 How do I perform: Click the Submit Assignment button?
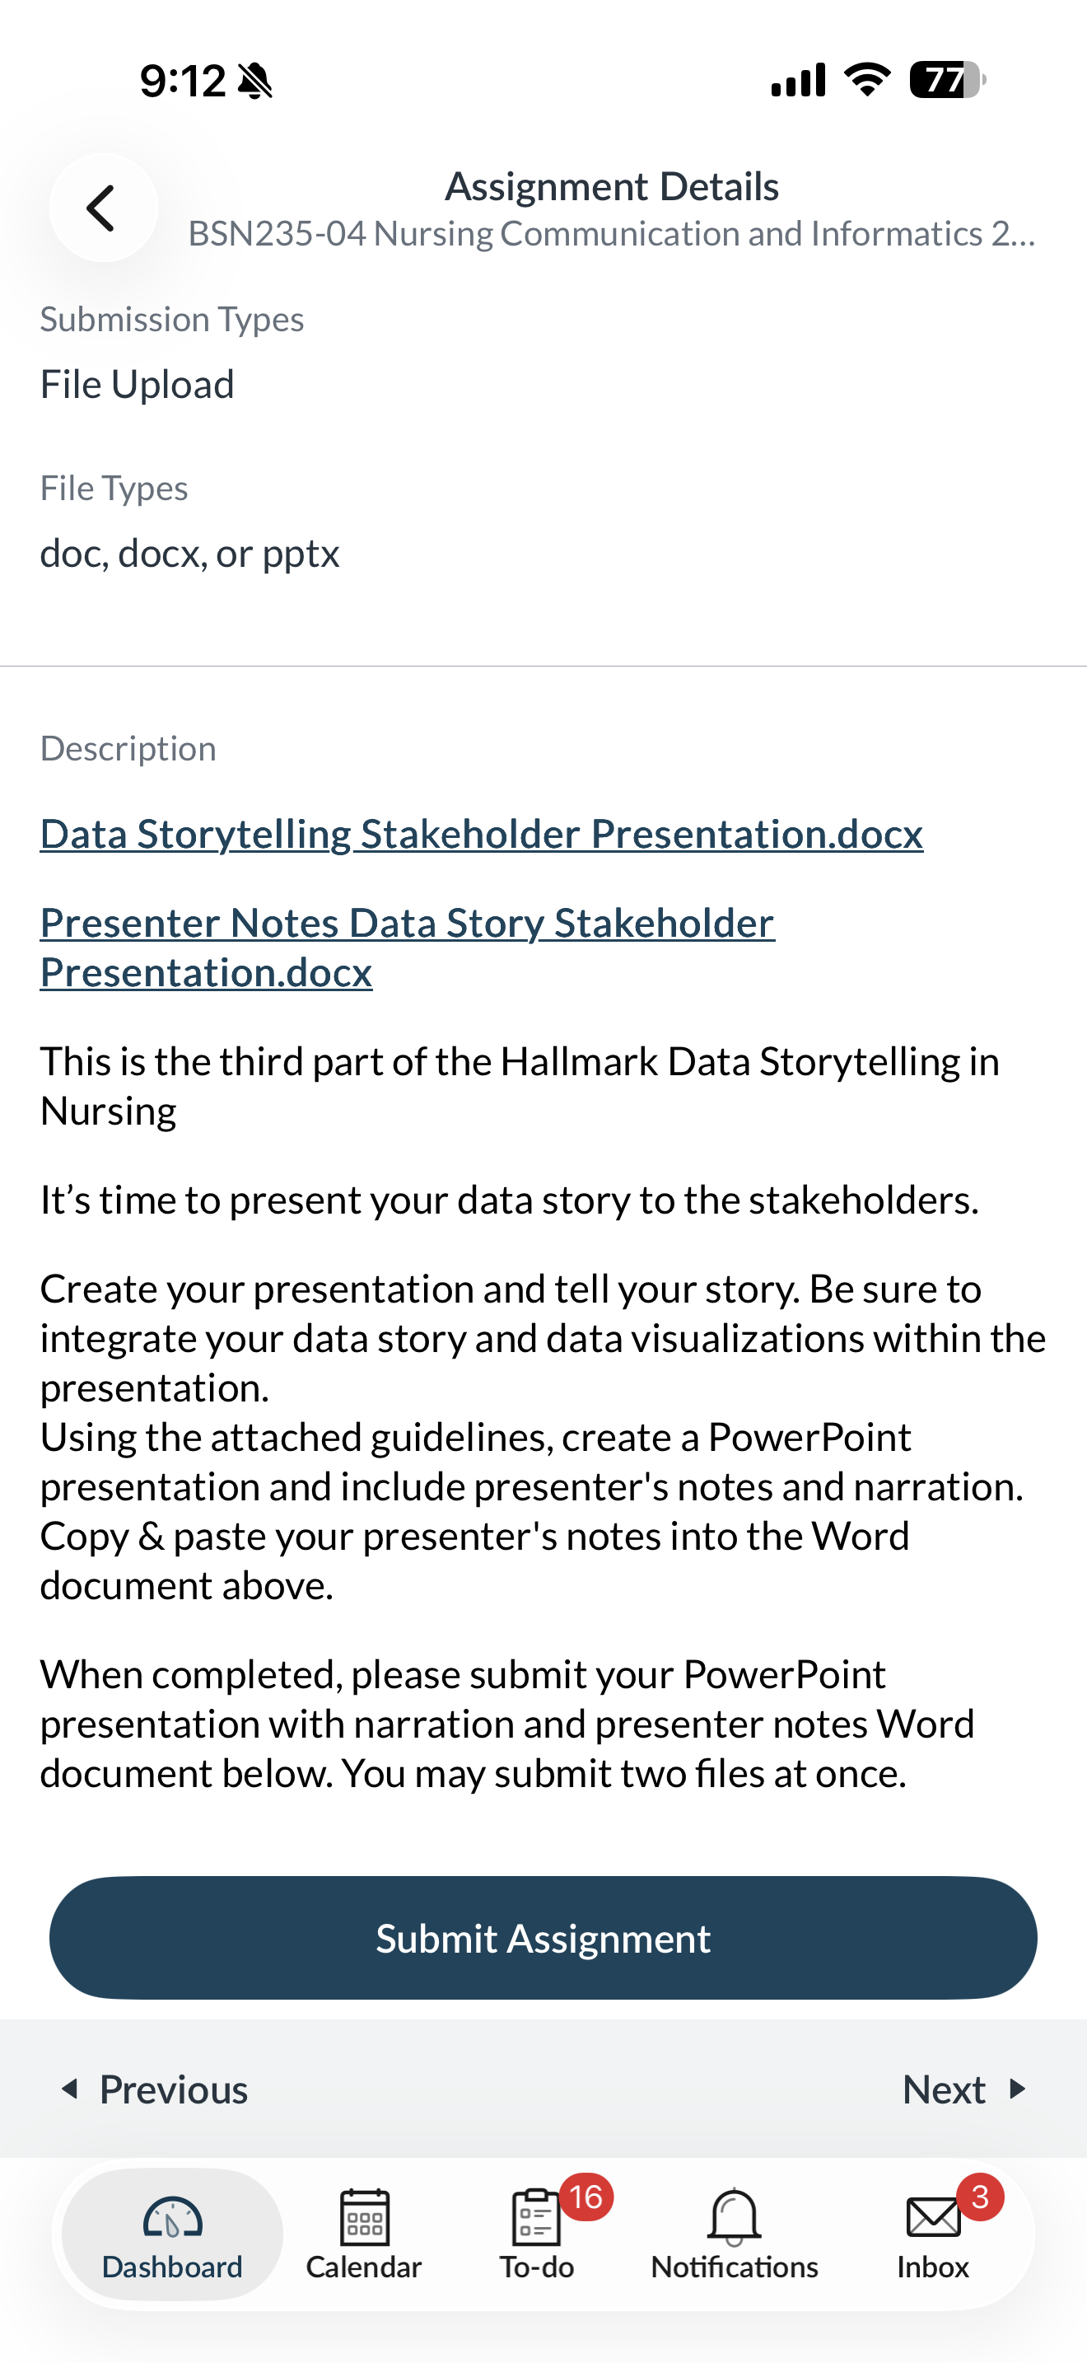[543, 1937]
